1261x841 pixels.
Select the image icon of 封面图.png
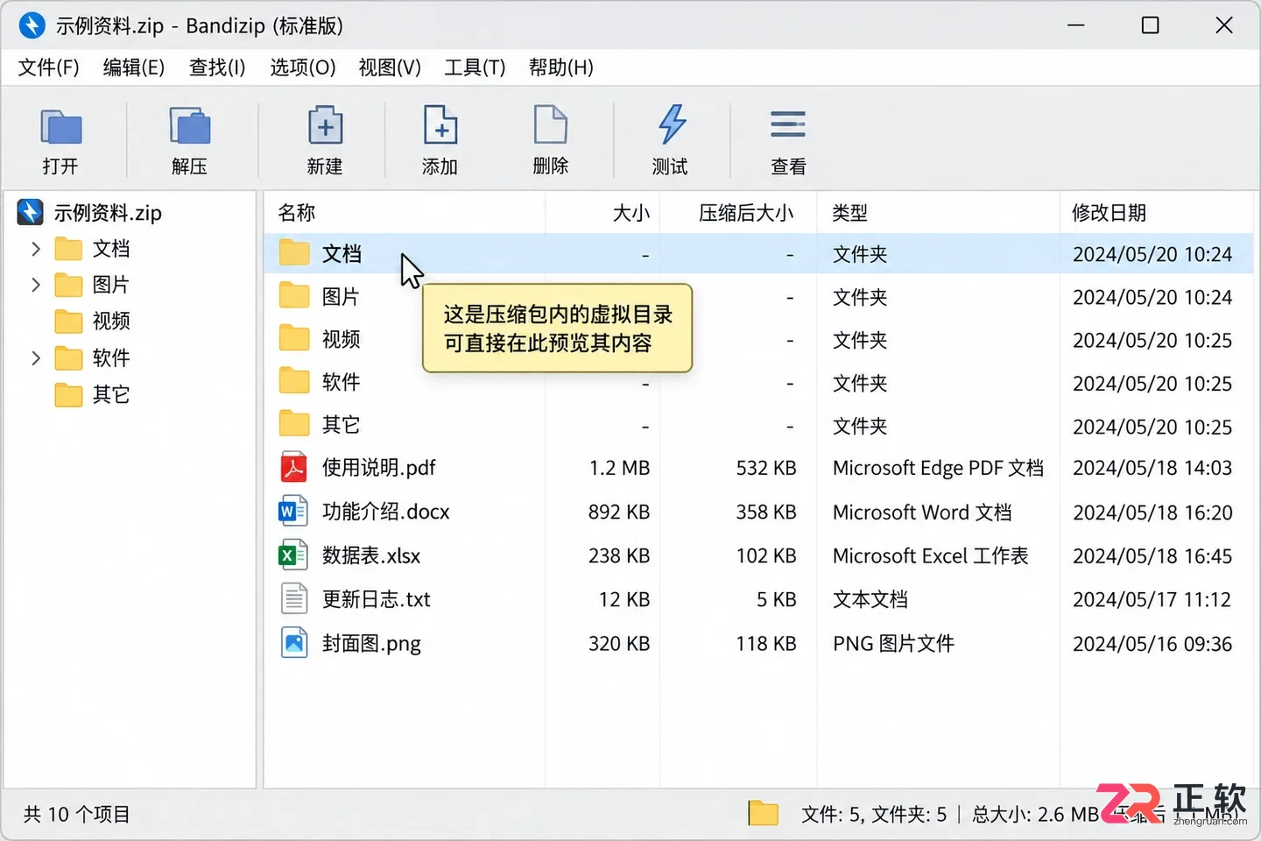tap(294, 643)
